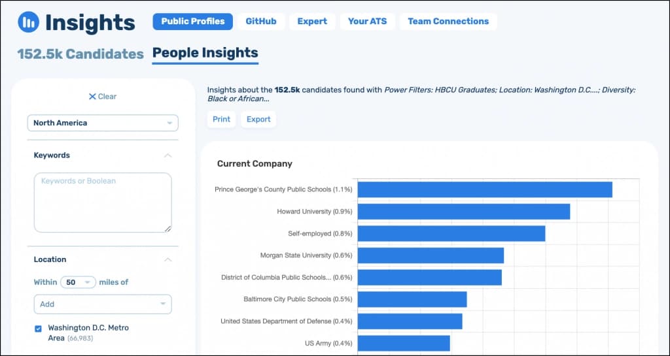Click the Prince George's County Public Schools bar

[x=484, y=189]
